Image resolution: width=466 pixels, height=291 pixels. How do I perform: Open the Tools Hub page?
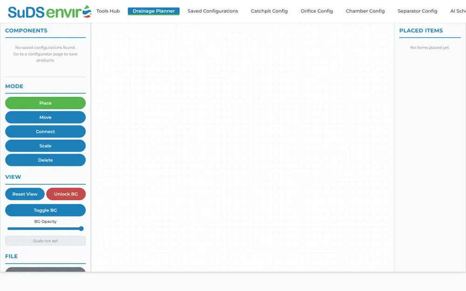[108, 11]
